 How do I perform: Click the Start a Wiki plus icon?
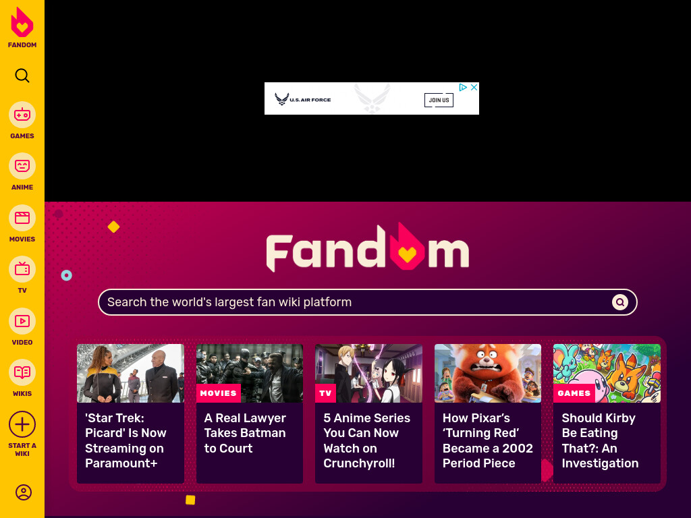pyautogui.click(x=22, y=425)
